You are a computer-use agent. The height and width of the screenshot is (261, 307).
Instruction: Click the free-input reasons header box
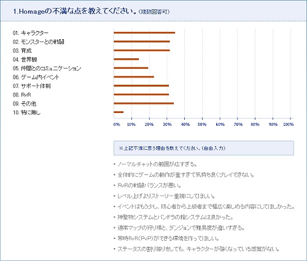[204, 148]
